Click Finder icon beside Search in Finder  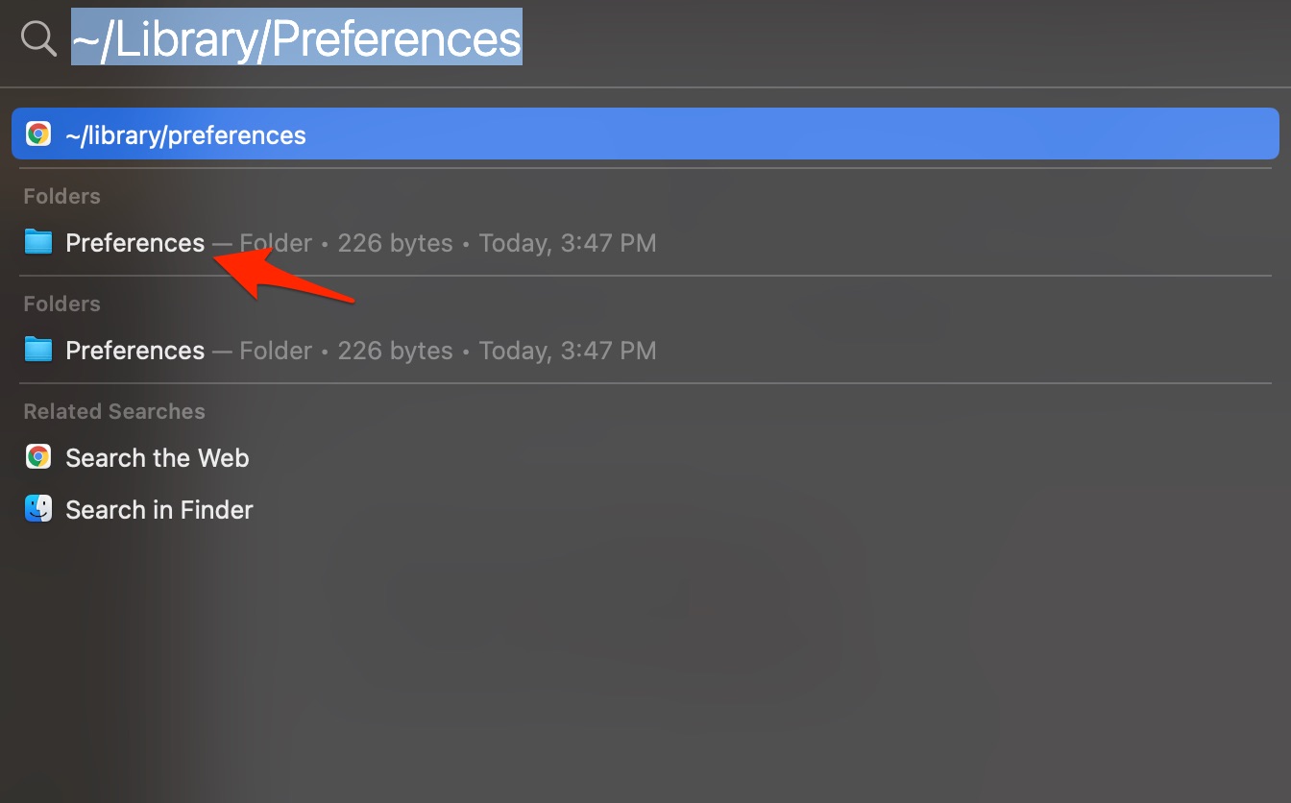click(x=38, y=509)
